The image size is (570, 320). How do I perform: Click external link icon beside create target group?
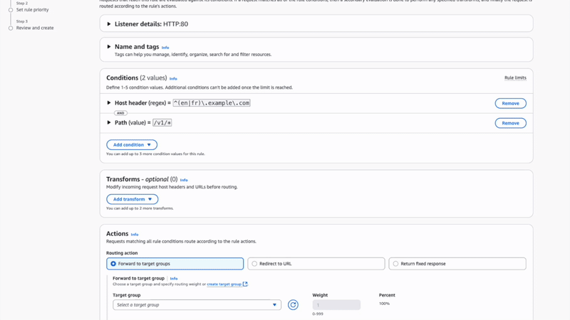click(245, 284)
